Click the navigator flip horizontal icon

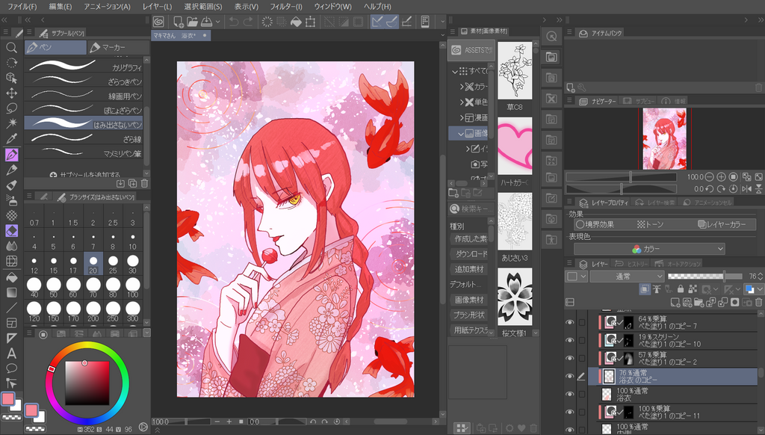pos(746,188)
